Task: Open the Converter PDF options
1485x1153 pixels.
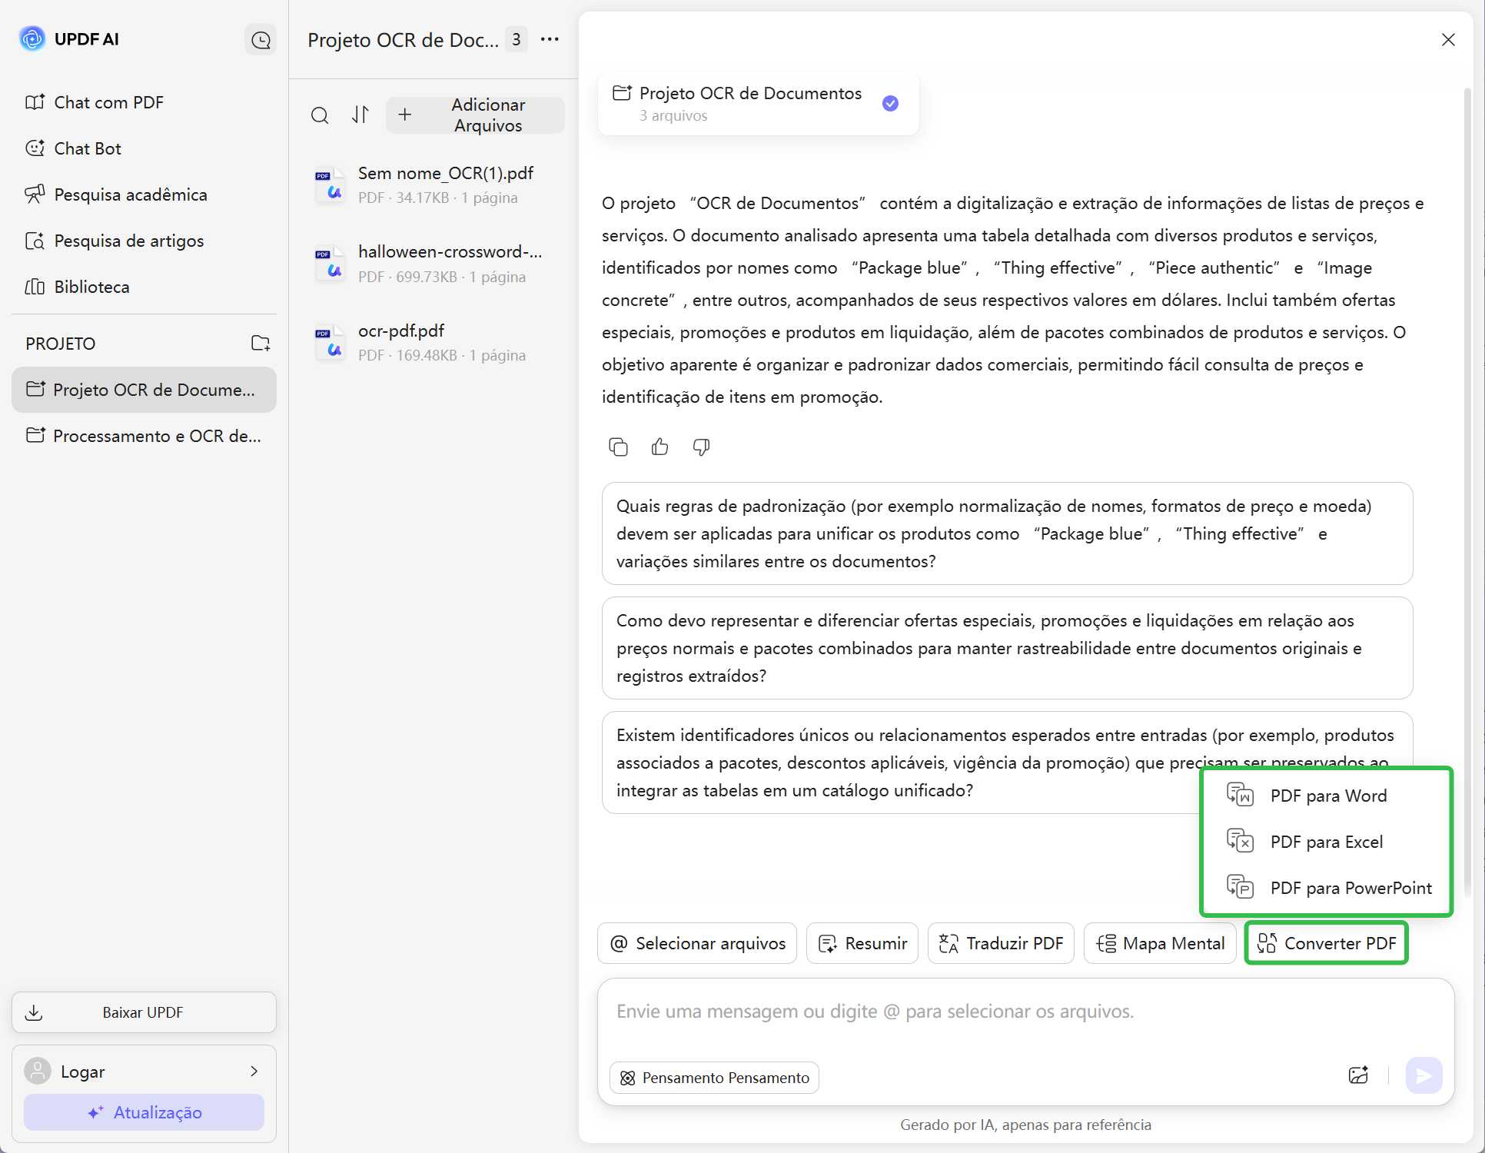Action: pyautogui.click(x=1326, y=943)
